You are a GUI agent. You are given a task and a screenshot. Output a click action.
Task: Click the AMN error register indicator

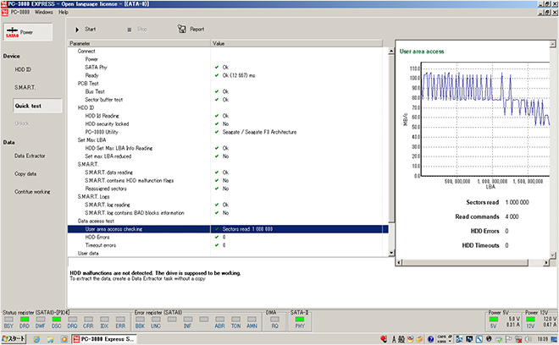point(252,319)
